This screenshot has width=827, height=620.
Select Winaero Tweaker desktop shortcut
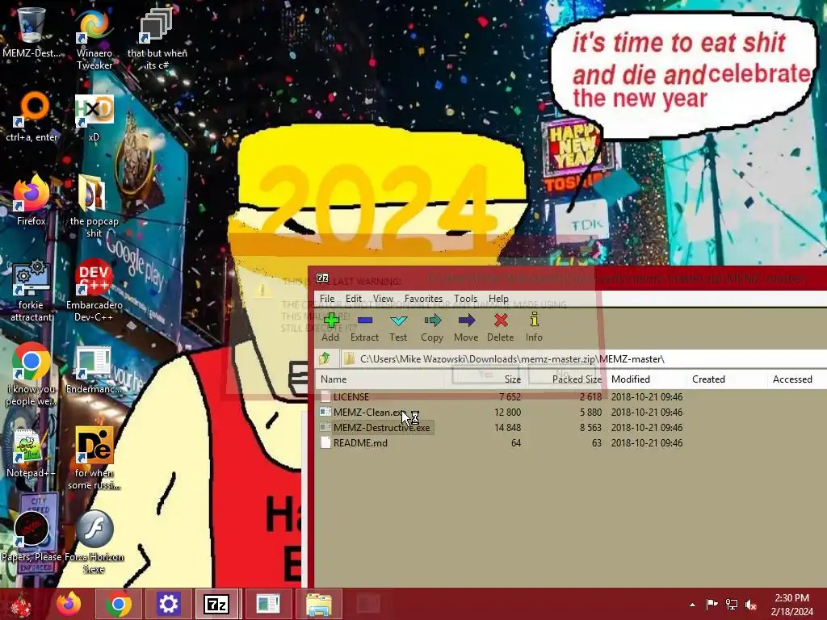94,40
